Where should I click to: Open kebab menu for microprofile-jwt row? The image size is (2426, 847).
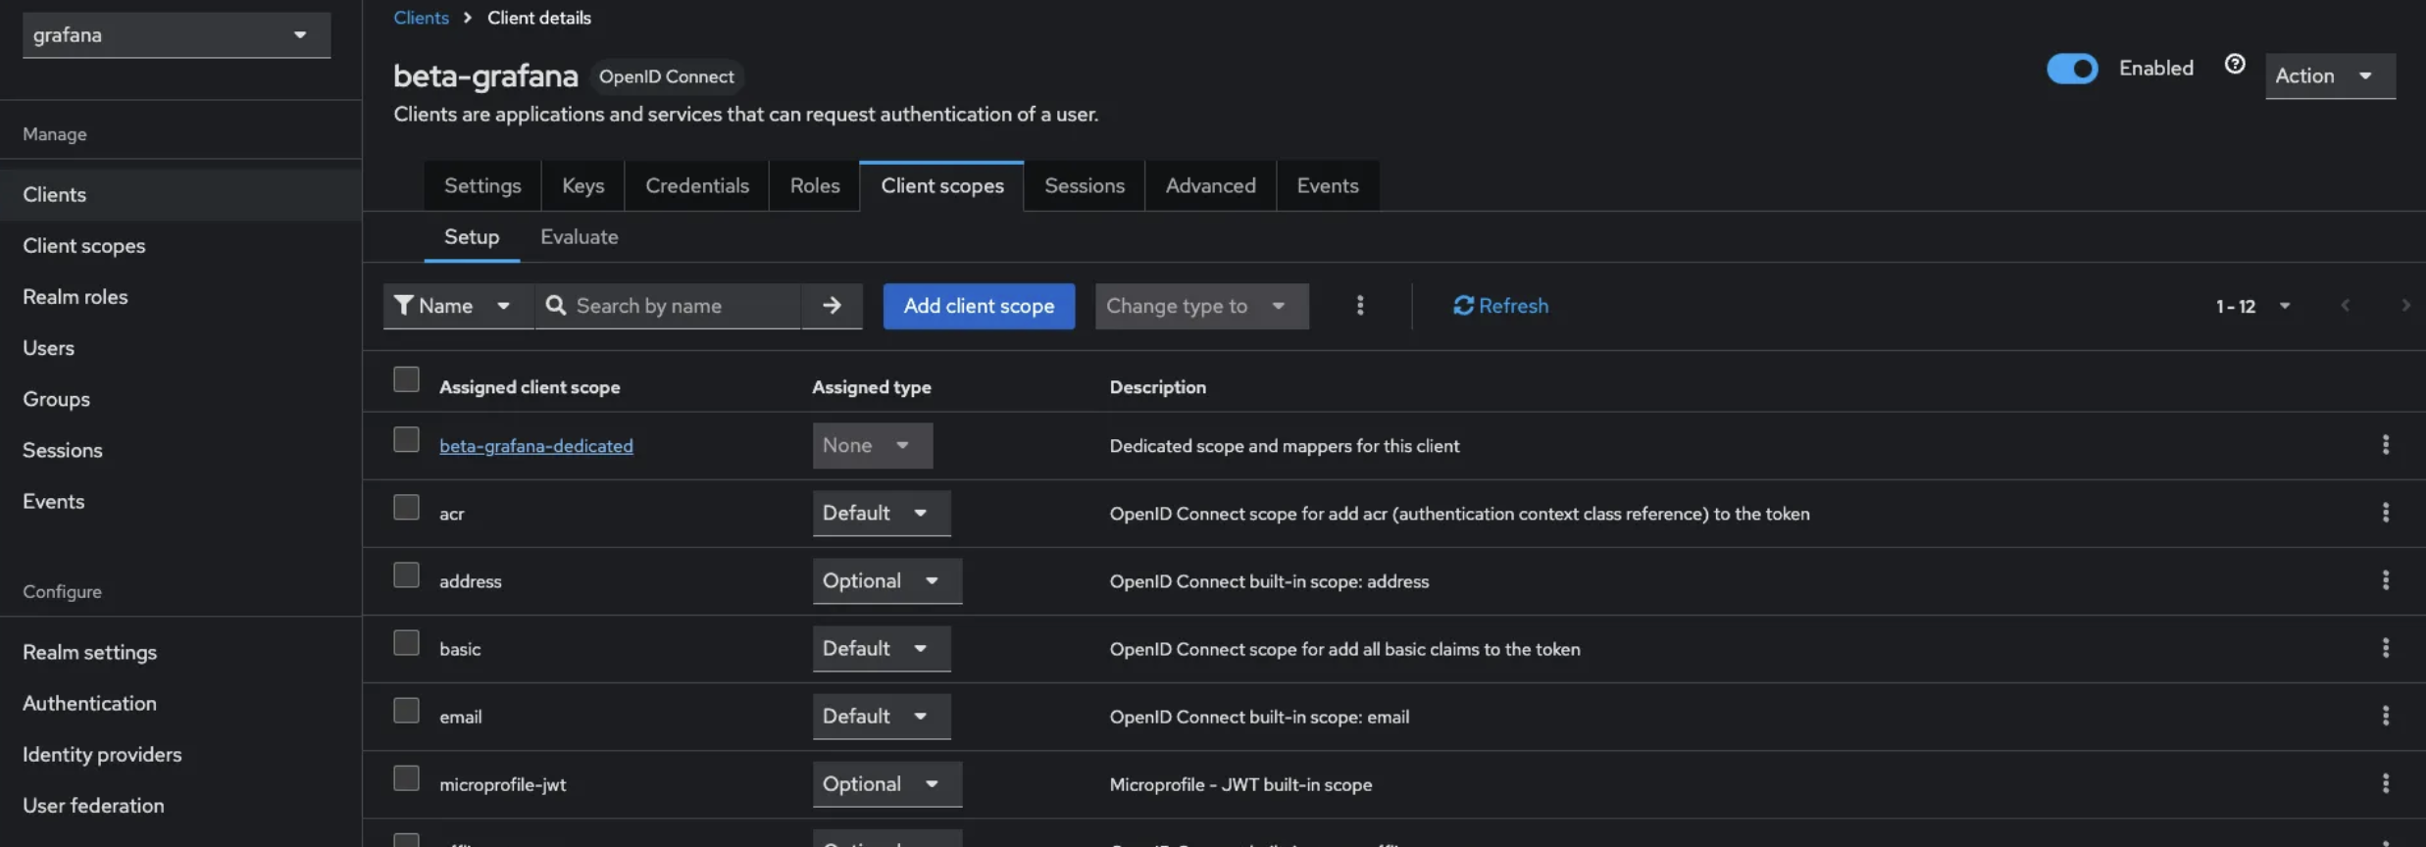(2385, 783)
